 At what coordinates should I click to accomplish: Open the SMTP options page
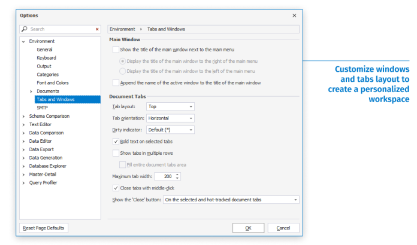coord(42,108)
